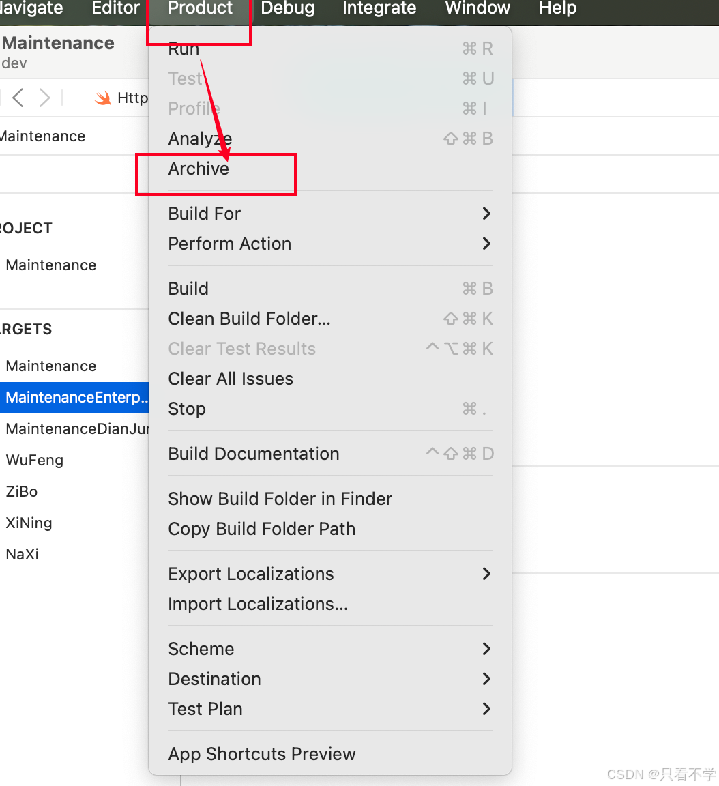Expand the Test Plan submenu
The height and width of the screenshot is (786, 719).
330,710
